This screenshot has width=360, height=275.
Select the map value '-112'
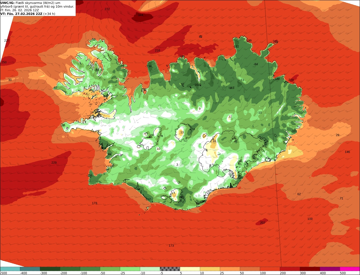pos(148,199)
